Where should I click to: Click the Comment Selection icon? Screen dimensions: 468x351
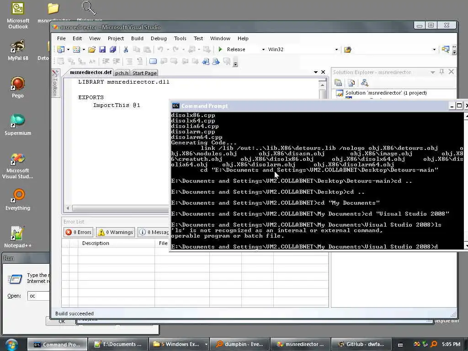[129, 62]
